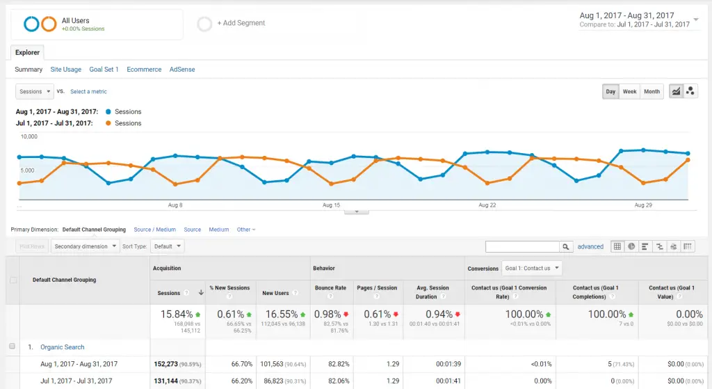Set graph interval to Month
Image resolution: width=712 pixels, height=389 pixels.
[652, 91]
